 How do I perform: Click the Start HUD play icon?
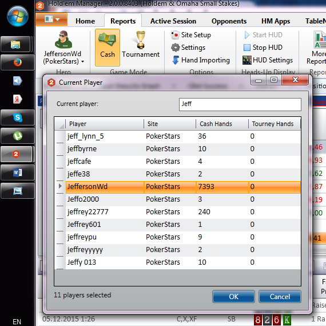coord(247,35)
